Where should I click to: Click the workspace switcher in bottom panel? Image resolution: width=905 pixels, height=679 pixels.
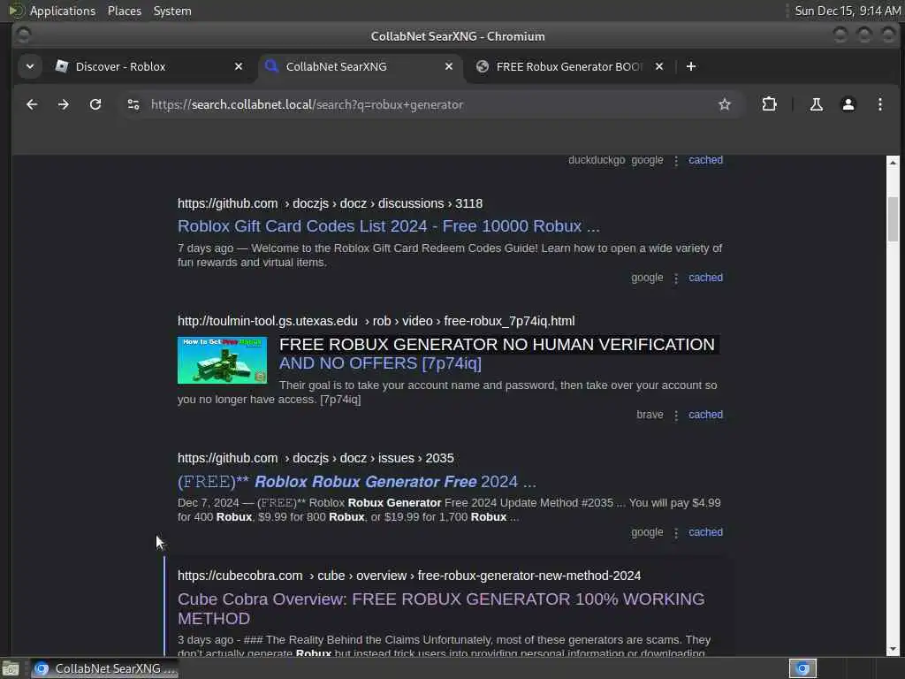pos(802,668)
